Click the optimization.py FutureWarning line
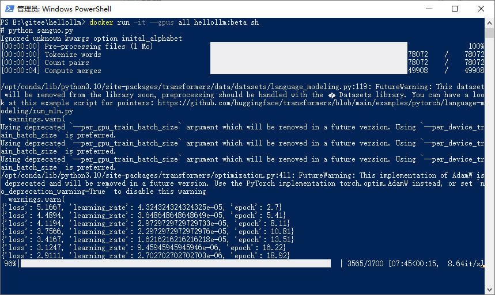The height and width of the screenshot is (295, 495). [x=243, y=175]
